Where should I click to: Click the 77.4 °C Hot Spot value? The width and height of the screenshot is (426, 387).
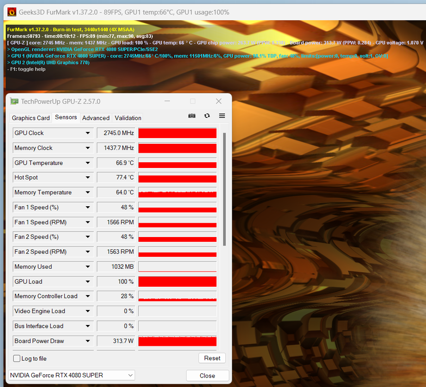click(116, 177)
